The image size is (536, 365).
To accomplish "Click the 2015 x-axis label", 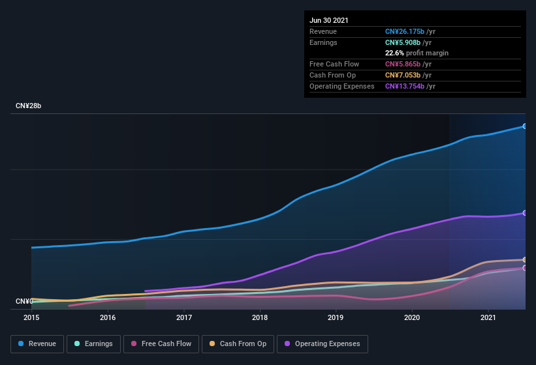I will coord(31,317).
